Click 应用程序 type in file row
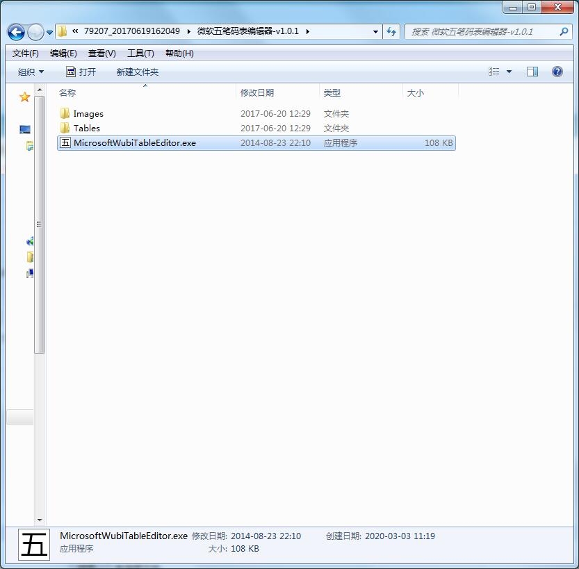 [341, 143]
